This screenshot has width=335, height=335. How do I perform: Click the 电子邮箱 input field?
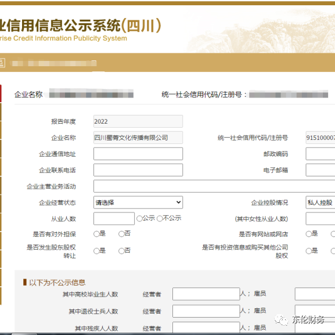(320, 170)
